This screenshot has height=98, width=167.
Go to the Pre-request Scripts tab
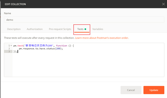pos(60,29)
